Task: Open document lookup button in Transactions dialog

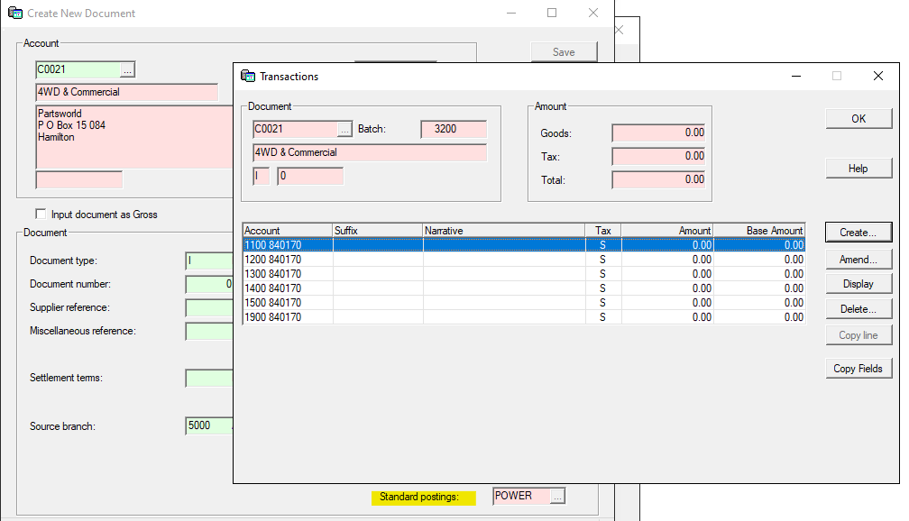Action: coord(344,129)
